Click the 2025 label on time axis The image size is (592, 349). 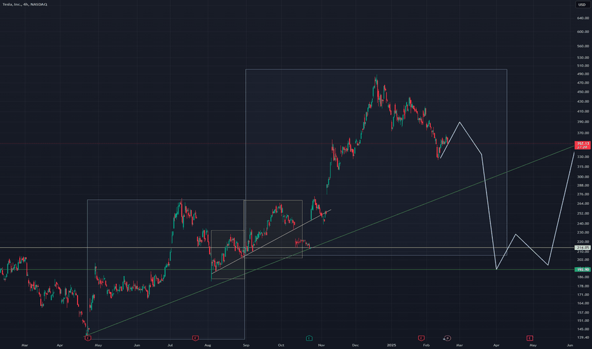pos(391,345)
